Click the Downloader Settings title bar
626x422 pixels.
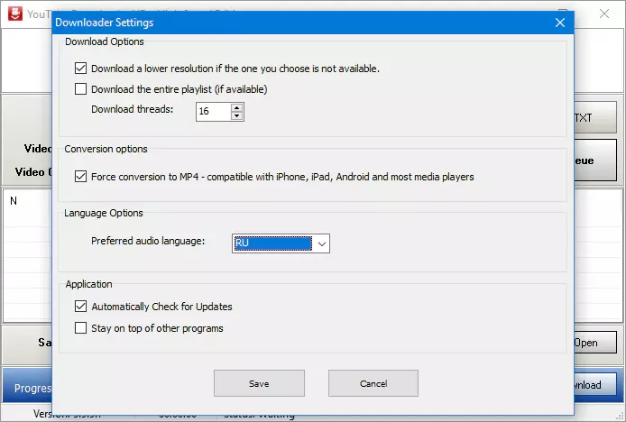pyautogui.click(x=271, y=23)
